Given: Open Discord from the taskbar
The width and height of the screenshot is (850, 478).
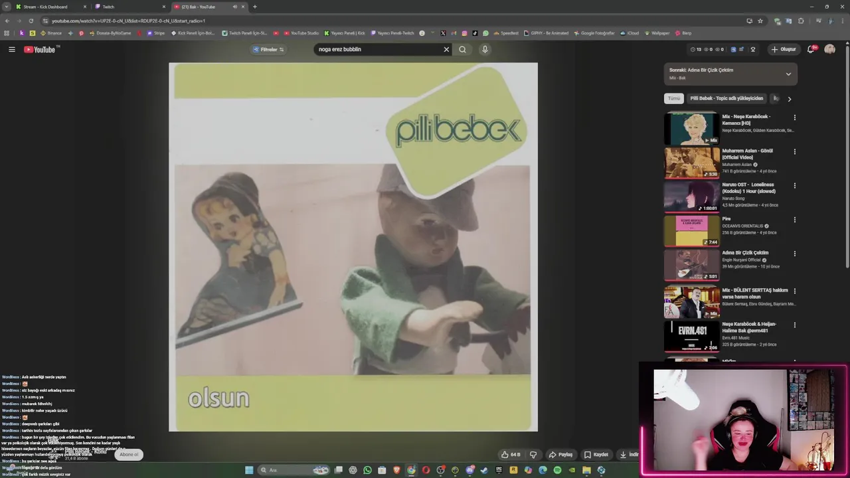Looking at the screenshot, I should point(470,470).
